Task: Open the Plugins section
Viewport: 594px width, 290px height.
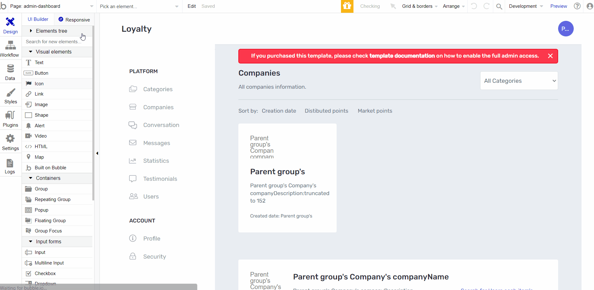Action: [x=10, y=119]
